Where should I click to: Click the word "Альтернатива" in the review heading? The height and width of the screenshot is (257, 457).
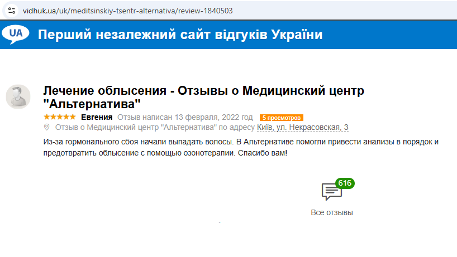pyautogui.click(x=92, y=104)
